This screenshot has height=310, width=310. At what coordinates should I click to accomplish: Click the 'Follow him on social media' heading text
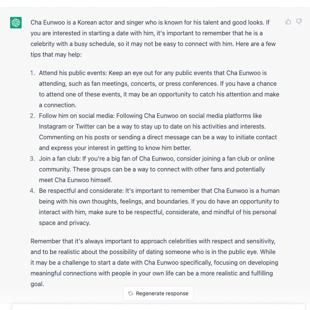click(77, 116)
